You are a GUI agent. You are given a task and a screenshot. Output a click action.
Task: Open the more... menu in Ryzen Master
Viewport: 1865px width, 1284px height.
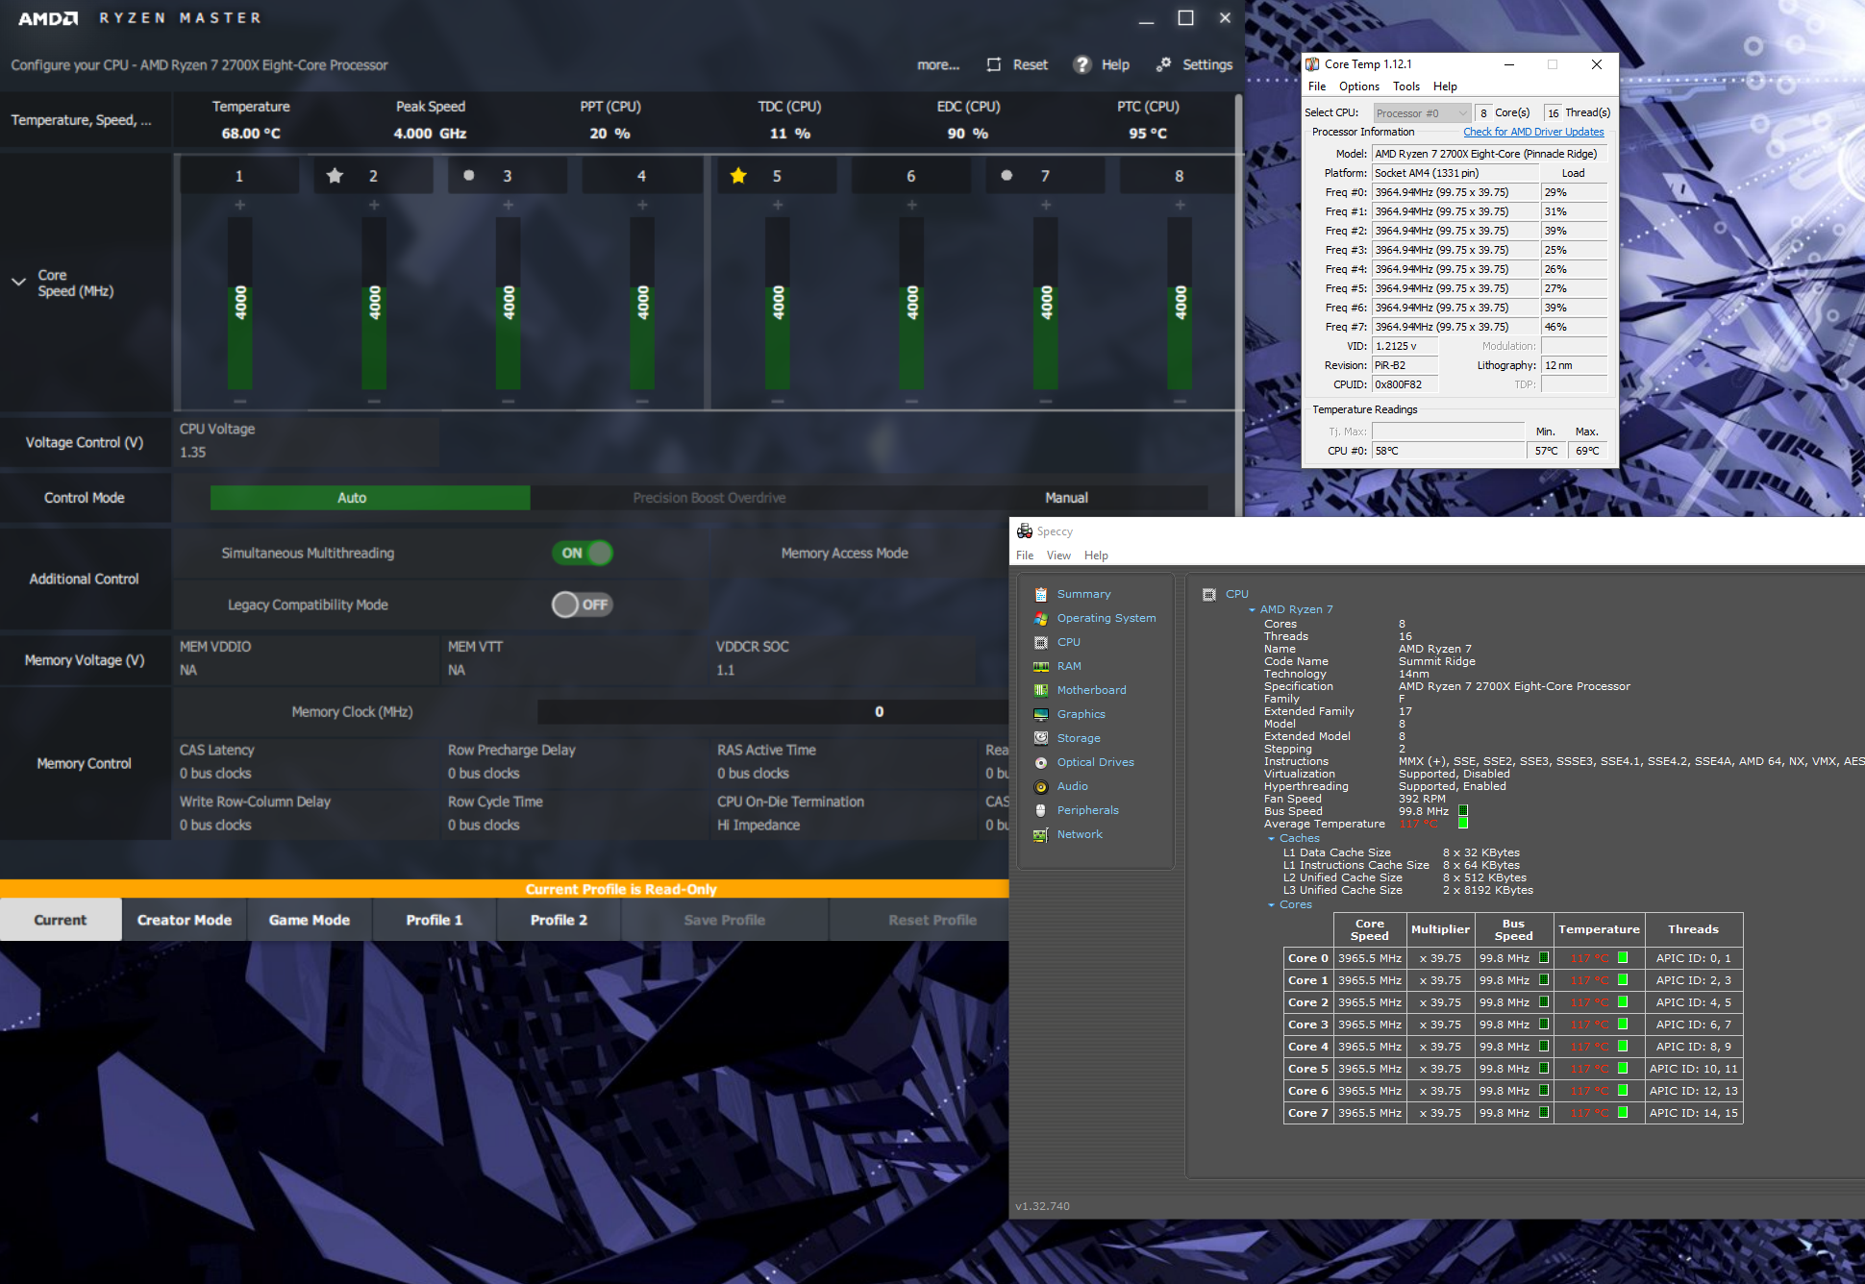click(x=938, y=64)
